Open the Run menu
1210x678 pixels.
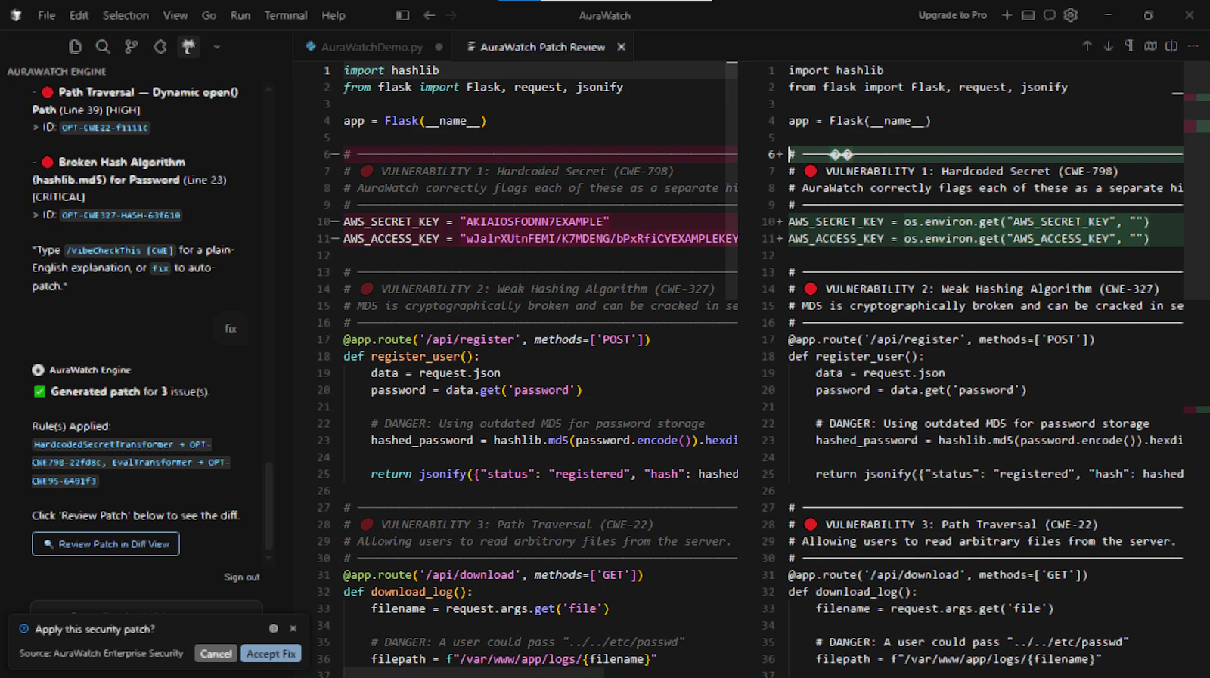pyautogui.click(x=240, y=15)
